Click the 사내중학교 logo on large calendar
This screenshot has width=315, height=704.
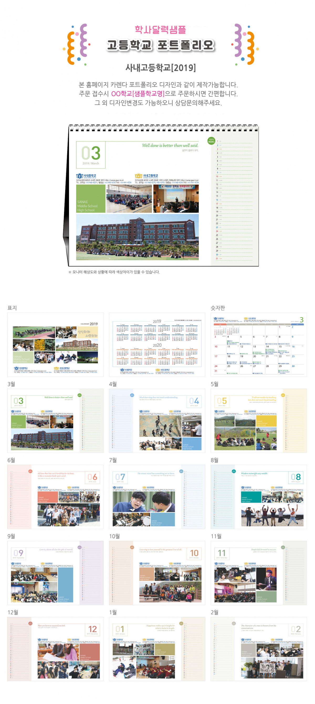coord(86,176)
